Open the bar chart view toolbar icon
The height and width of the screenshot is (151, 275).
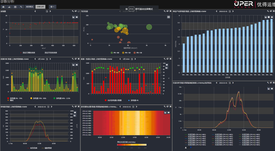9,7
